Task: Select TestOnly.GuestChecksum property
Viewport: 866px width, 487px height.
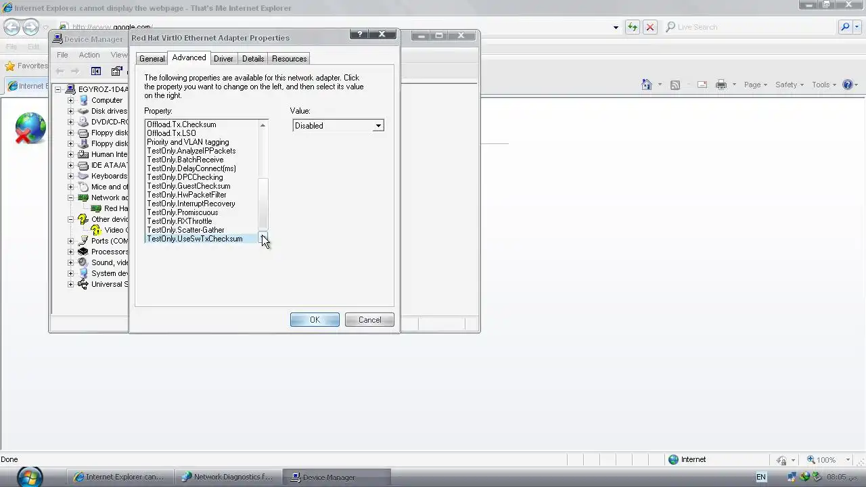Action: pyautogui.click(x=188, y=186)
